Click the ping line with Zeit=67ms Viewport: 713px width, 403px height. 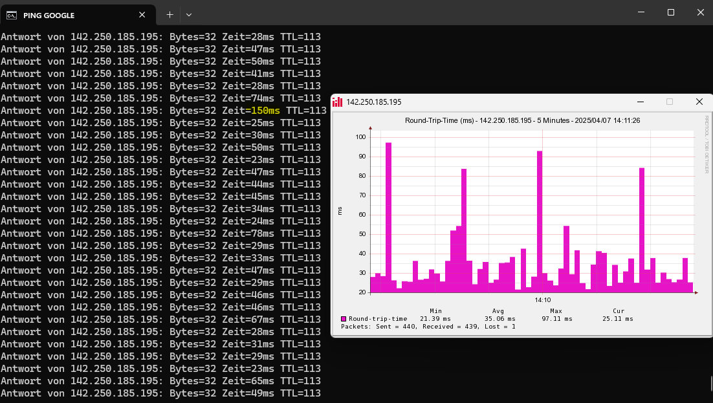coord(160,320)
